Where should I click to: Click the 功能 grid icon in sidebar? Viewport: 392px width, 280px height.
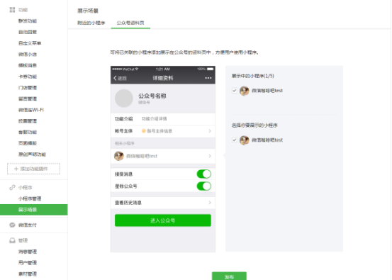pyautogui.click(x=12, y=10)
